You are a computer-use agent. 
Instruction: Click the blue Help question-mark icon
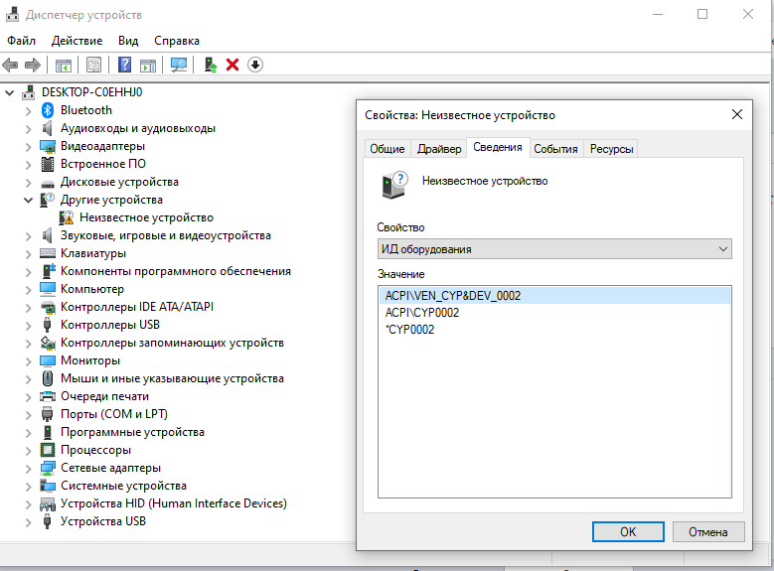[125, 65]
